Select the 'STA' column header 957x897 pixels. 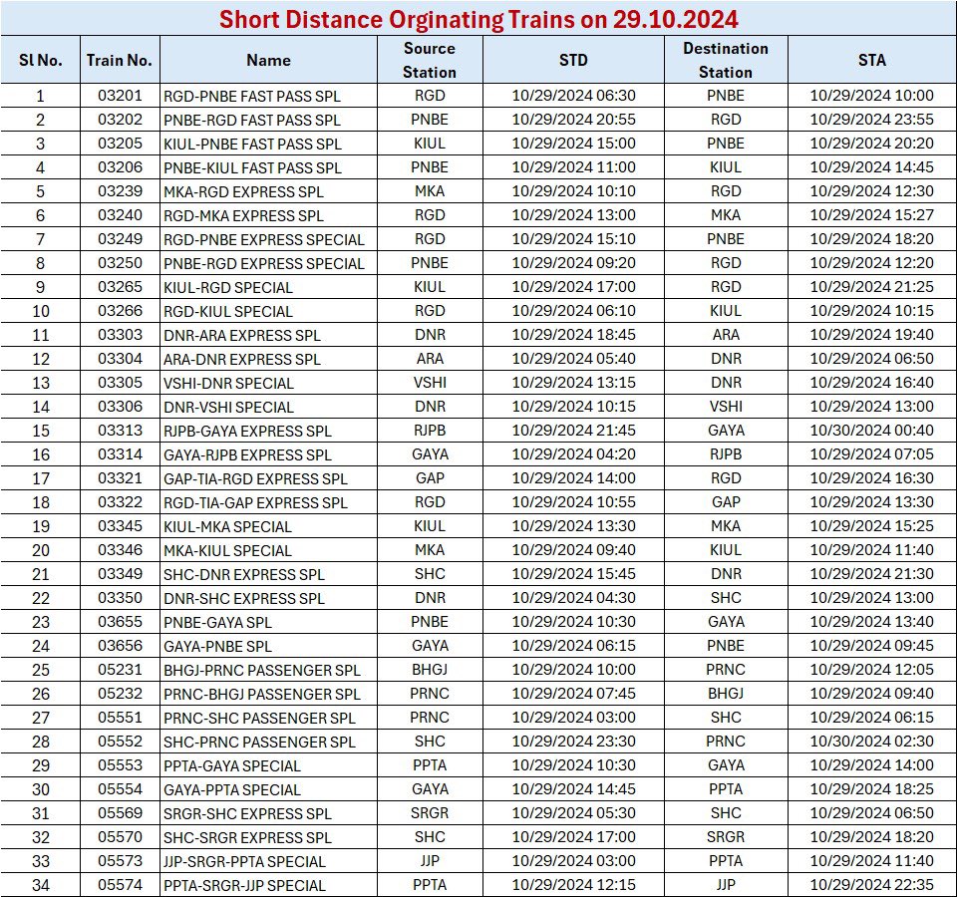(871, 60)
